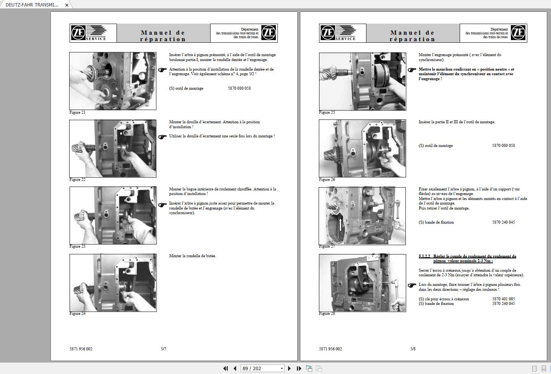This screenshot has width=551, height=374.
Task: Click the go-forward view icon
Action: coord(319,368)
